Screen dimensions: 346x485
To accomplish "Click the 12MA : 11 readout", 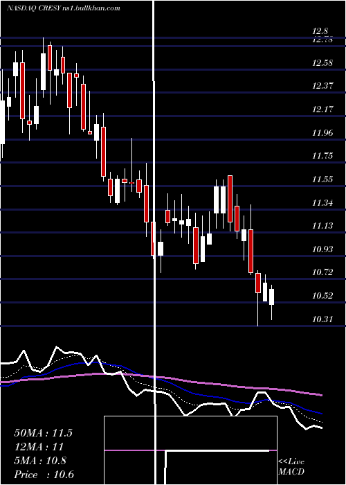I will (x=39, y=447).
